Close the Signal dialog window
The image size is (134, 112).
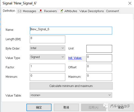point(130,3)
